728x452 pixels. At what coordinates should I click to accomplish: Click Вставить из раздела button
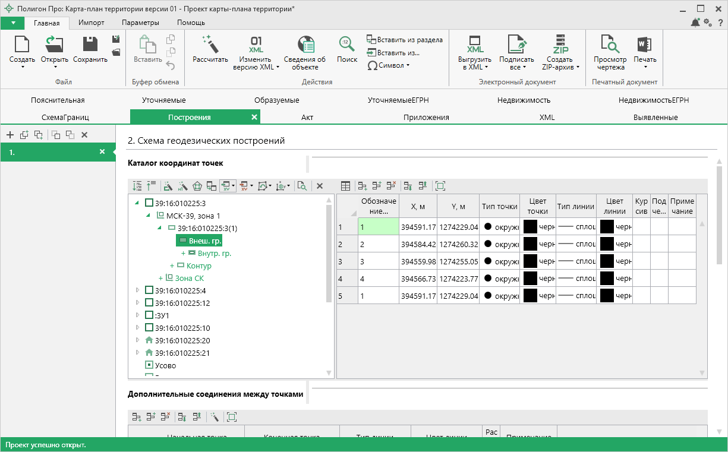[x=405, y=40]
